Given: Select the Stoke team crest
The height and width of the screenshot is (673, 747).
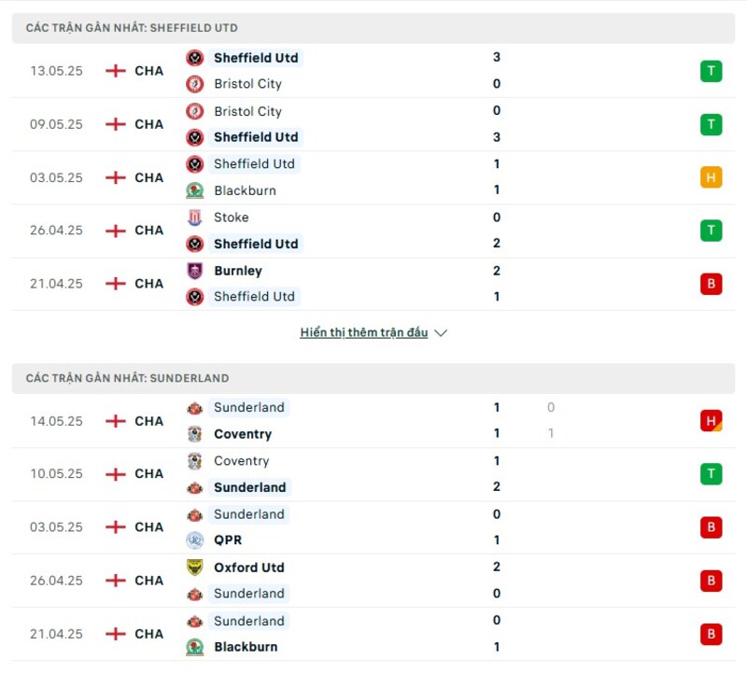Looking at the screenshot, I should [x=194, y=217].
